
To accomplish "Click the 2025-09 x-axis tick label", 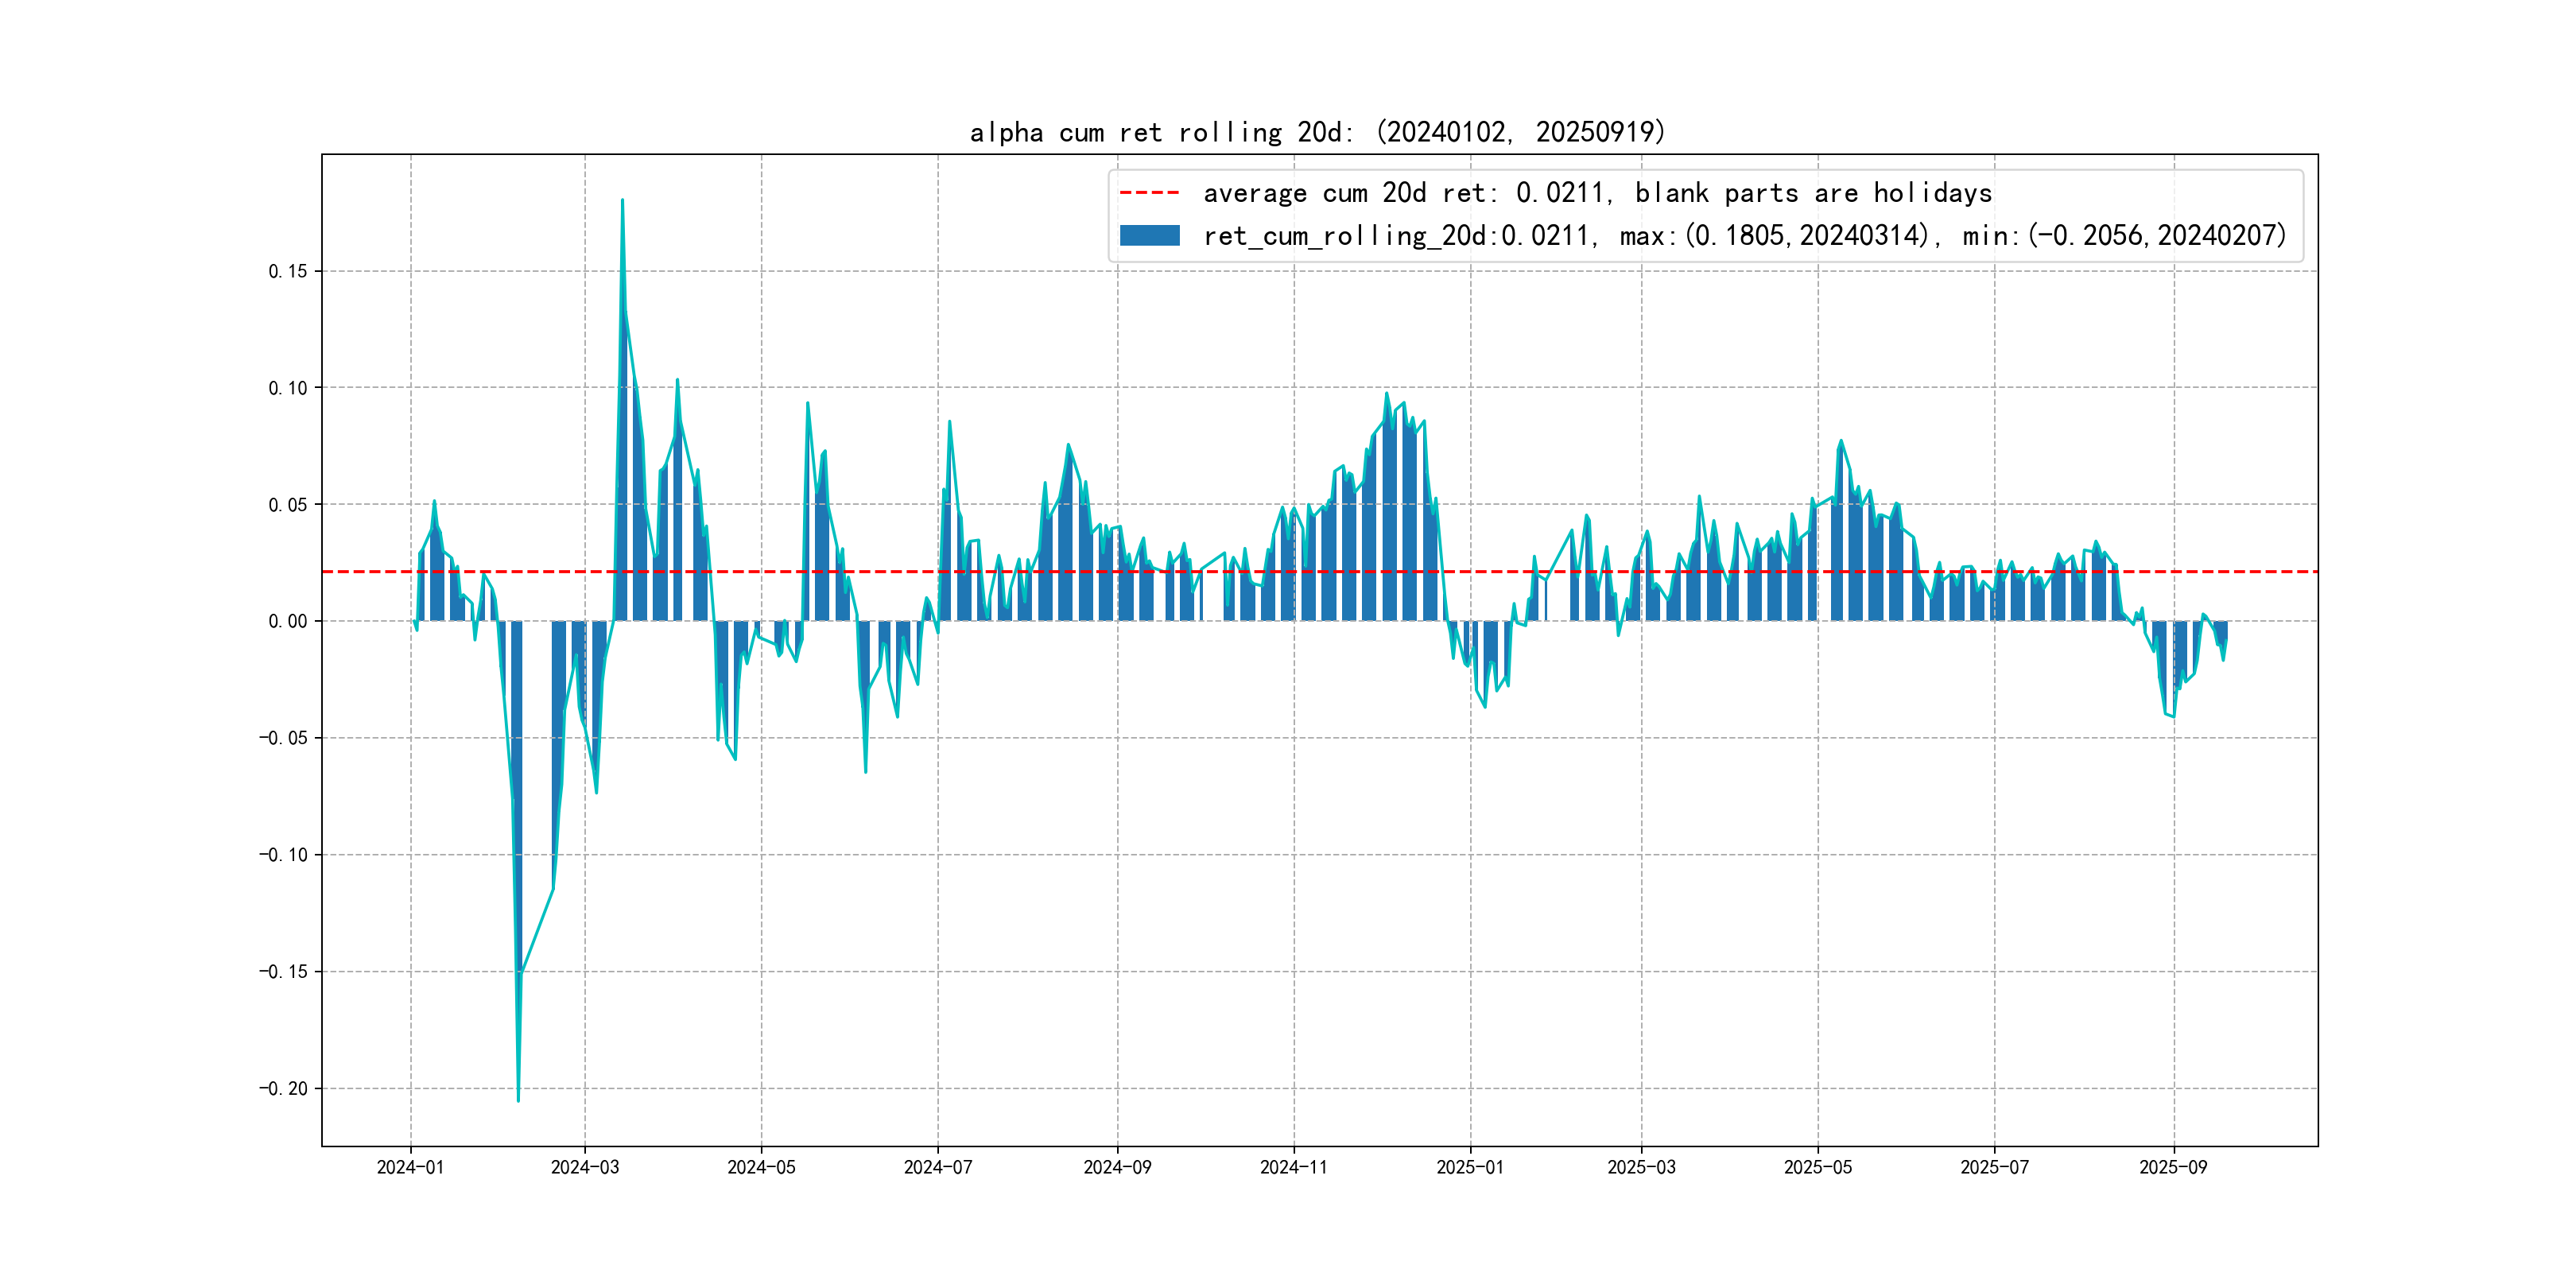I will (x=2173, y=1167).
